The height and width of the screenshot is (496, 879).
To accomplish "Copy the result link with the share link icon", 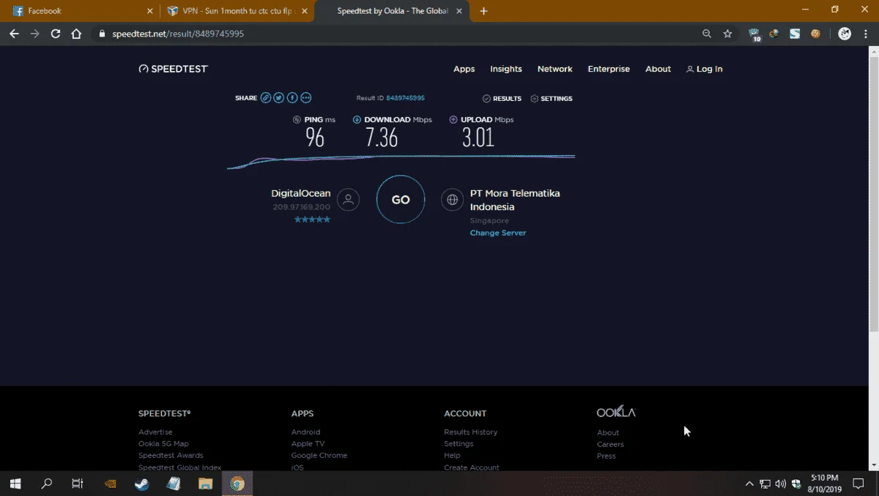I will (x=266, y=98).
